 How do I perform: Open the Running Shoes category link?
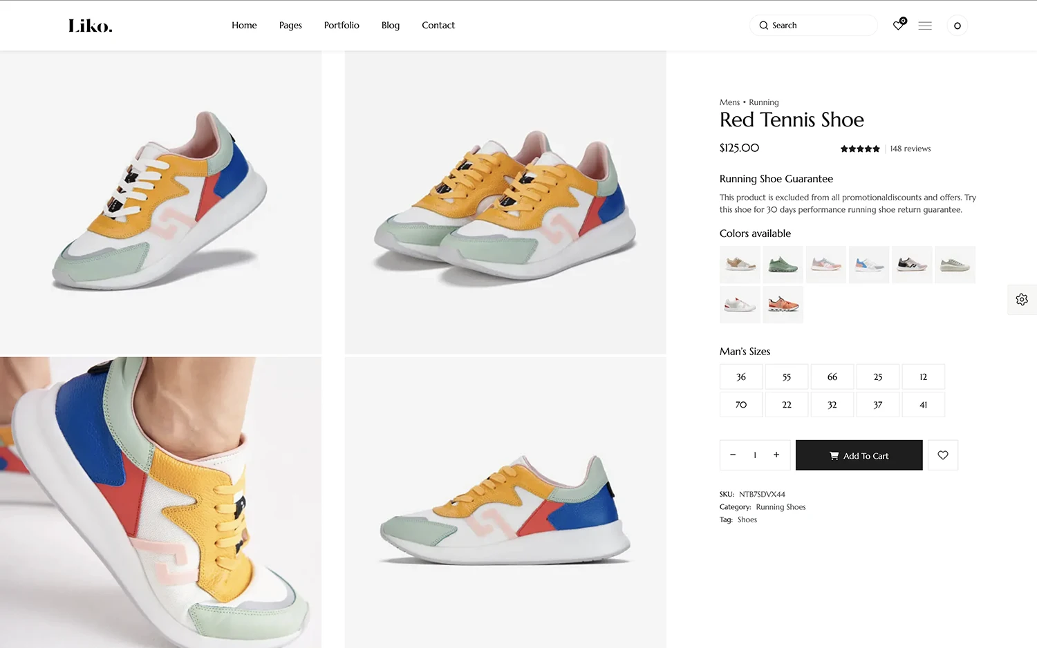coord(781,507)
